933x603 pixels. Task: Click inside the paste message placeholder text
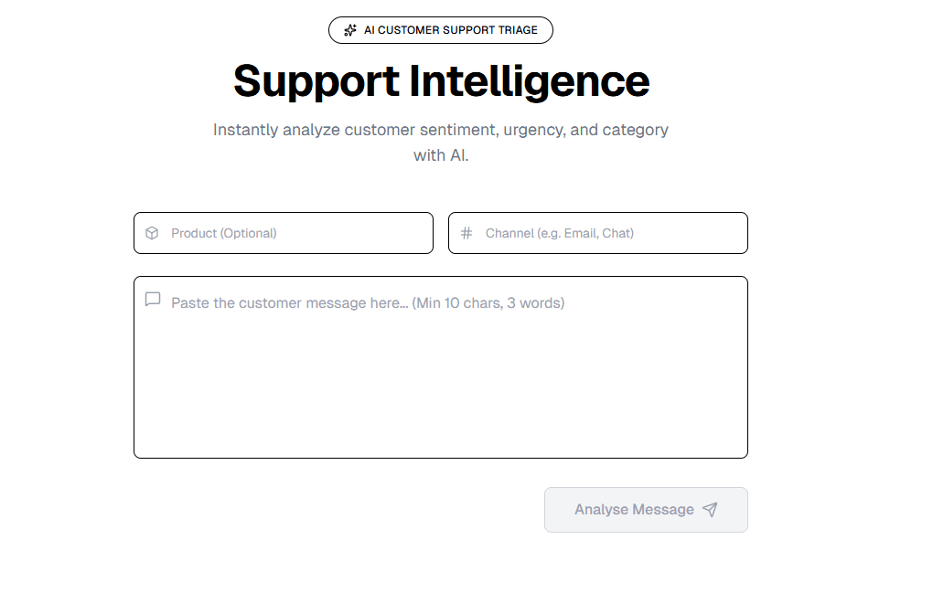point(366,302)
